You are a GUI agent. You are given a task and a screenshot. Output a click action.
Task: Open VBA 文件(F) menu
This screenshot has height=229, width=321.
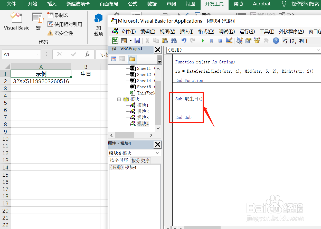click(128, 31)
